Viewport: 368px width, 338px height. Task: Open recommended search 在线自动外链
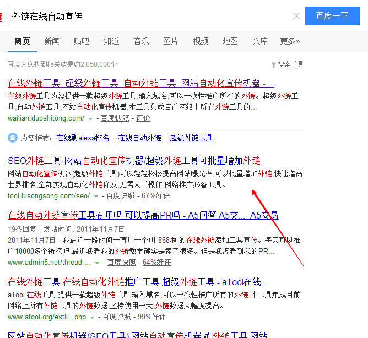tap(139, 138)
